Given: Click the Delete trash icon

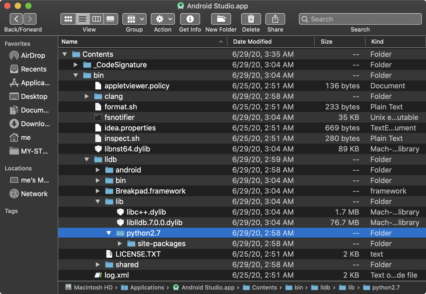Looking at the screenshot, I should click(251, 19).
